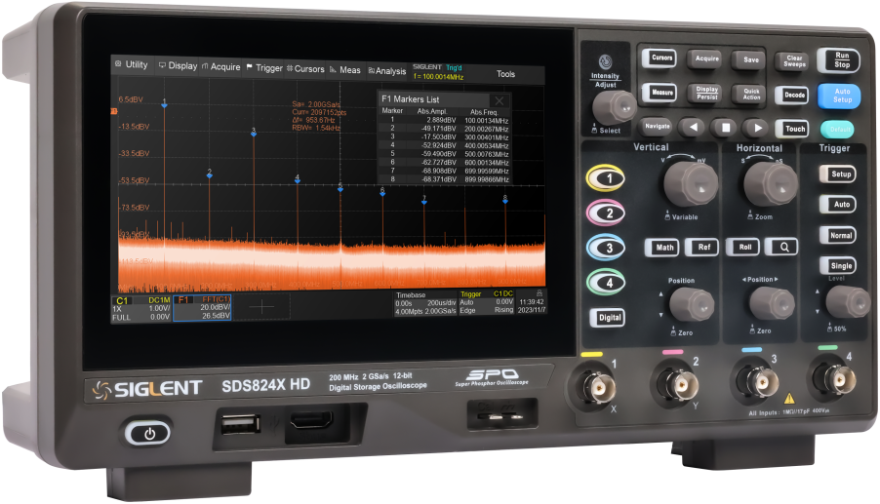Open the Cursors menu on screen
Image resolution: width=880 pixels, height=504 pixels.
pyautogui.click(x=306, y=69)
